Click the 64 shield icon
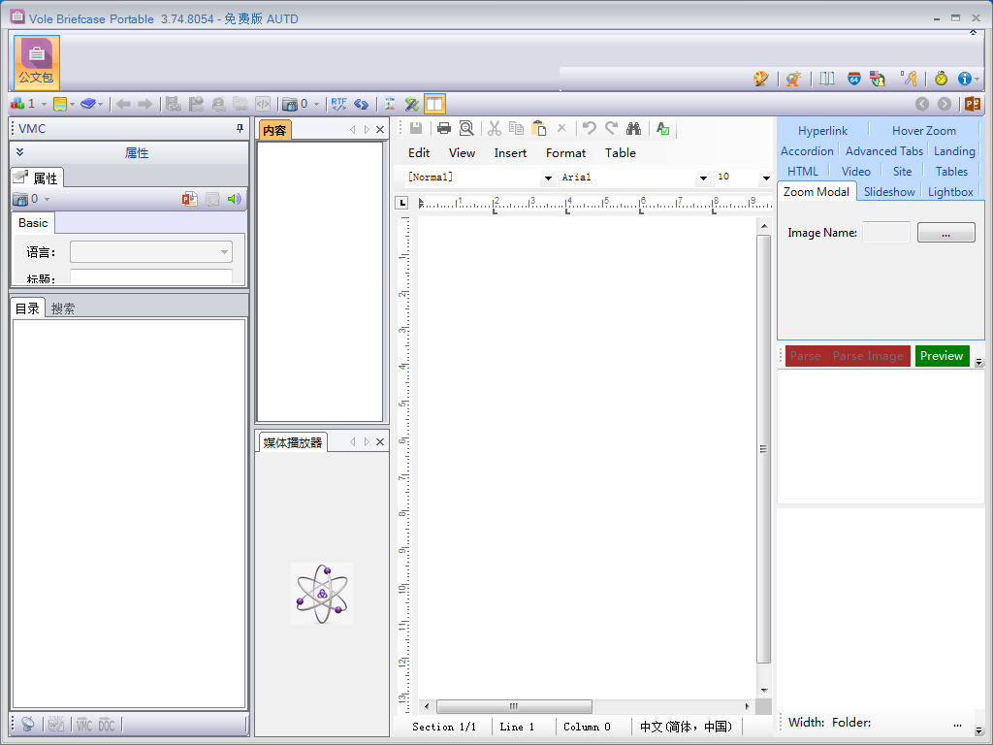Image resolution: width=993 pixels, height=745 pixels. (x=853, y=79)
